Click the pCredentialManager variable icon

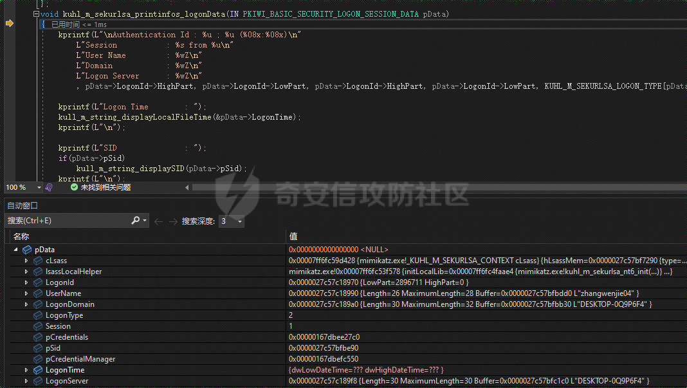click(x=38, y=359)
